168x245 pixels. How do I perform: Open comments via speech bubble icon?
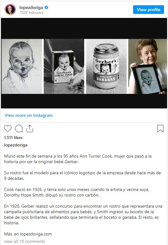[19, 129]
